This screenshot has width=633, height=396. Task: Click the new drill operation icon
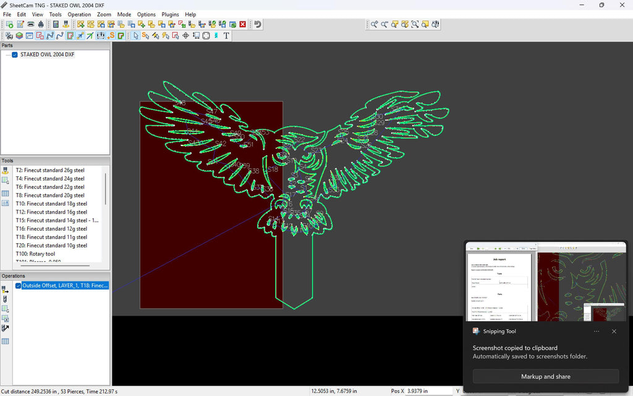pos(5,299)
